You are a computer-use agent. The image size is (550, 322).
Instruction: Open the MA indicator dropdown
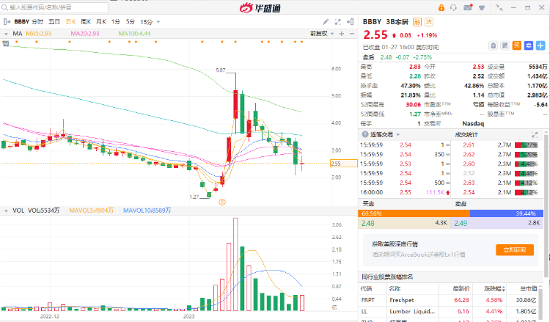(x=6, y=34)
